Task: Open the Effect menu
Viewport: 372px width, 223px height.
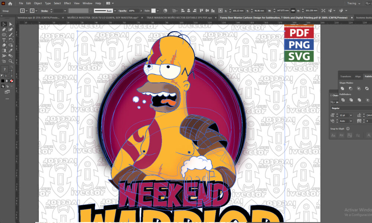Action: click(67, 3)
